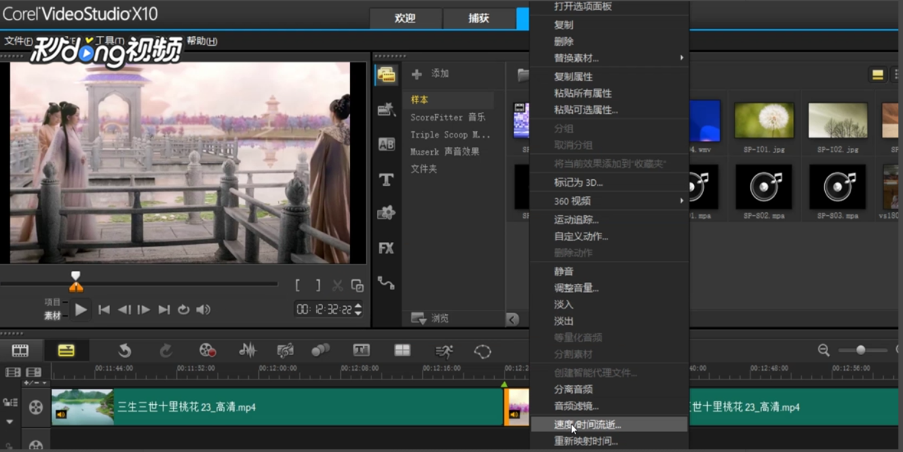Adjust the timeline zoom slider

[860, 350]
